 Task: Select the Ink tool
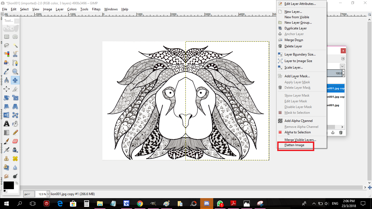click(x=15, y=150)
